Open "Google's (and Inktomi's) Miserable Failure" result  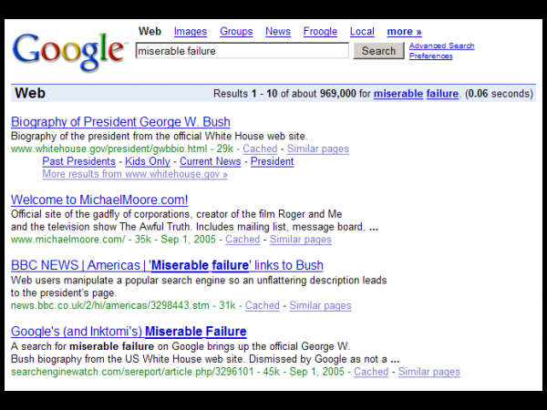129,332
